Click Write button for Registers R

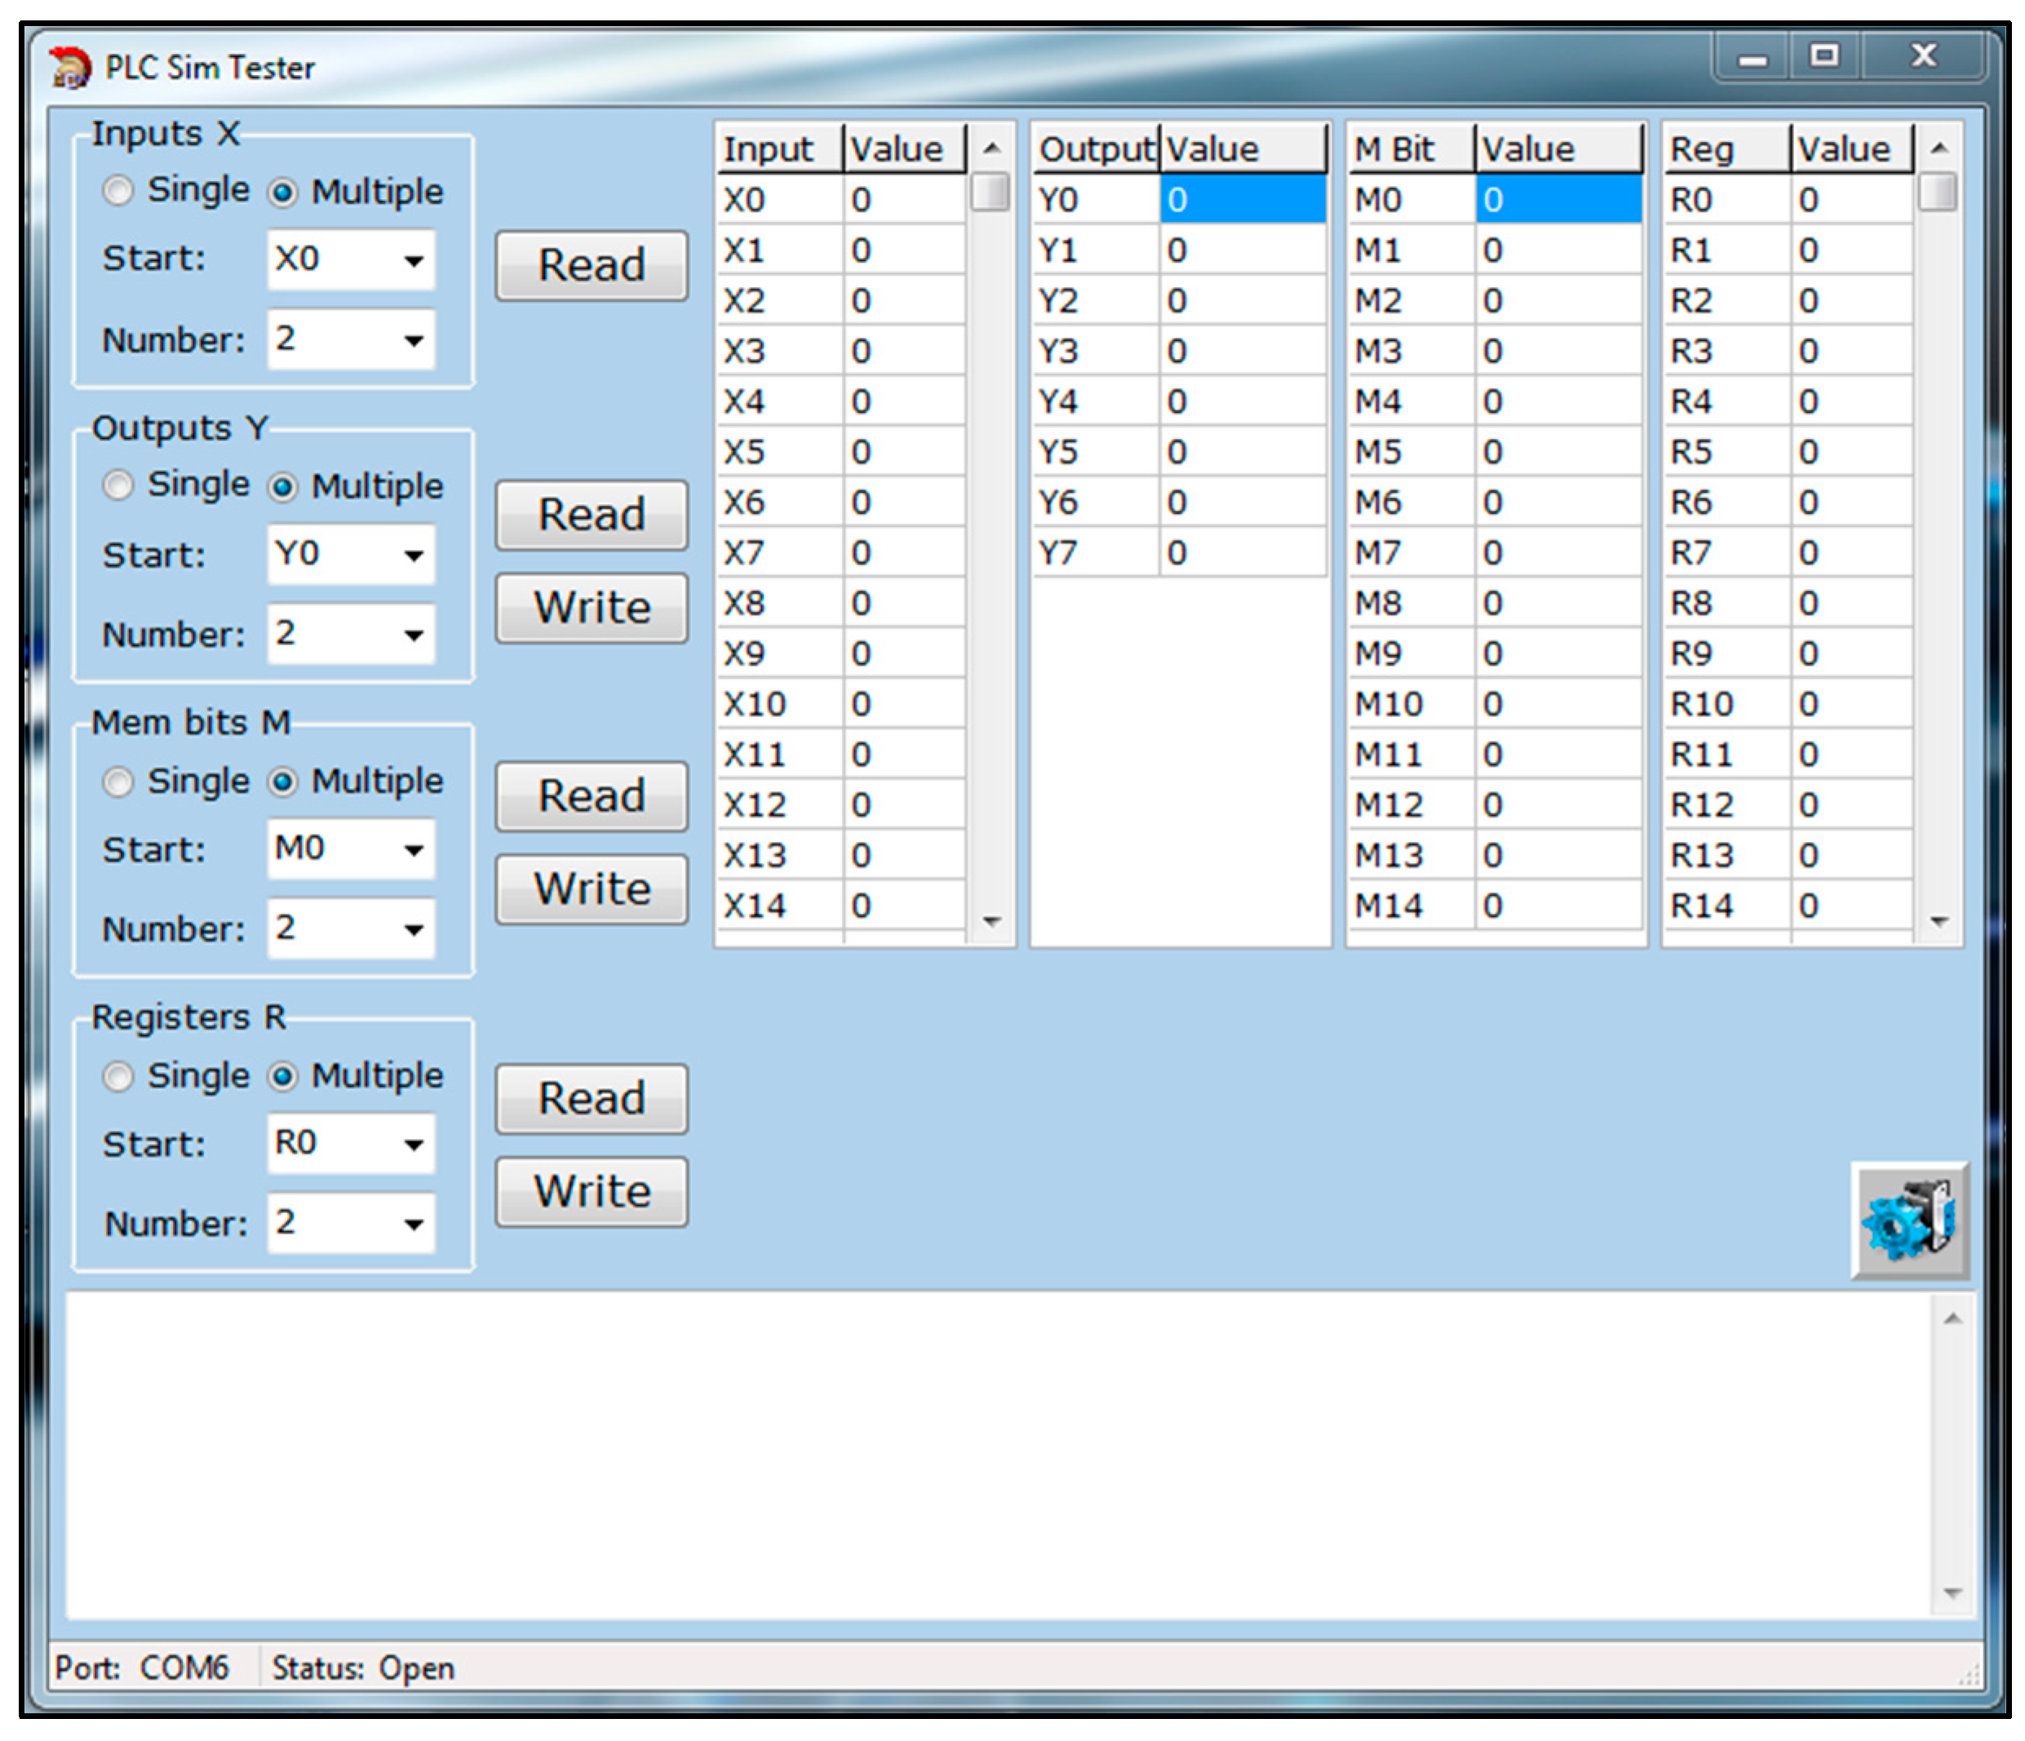coord(592,1192)
